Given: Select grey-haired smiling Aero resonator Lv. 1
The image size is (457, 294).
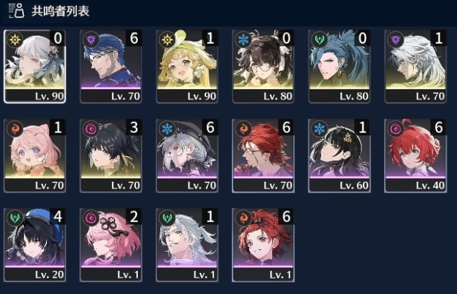Looking at the screenshot, I should pyautogui.click(x=187, y=245).
